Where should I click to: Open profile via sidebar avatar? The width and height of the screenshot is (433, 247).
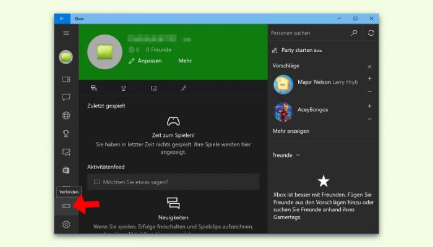click(66, 57)
